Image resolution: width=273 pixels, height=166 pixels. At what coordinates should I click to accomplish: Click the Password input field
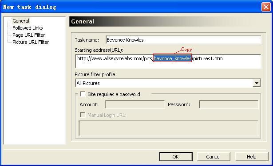tap(229, 104)
